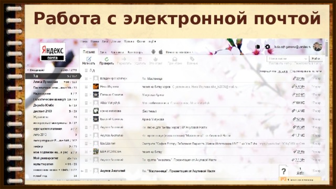Open the песня на битву хоров message
Viewport: 336px width, 189px height.
tap(156, 87)
